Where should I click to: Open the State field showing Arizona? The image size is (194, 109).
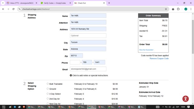[88, 49]
